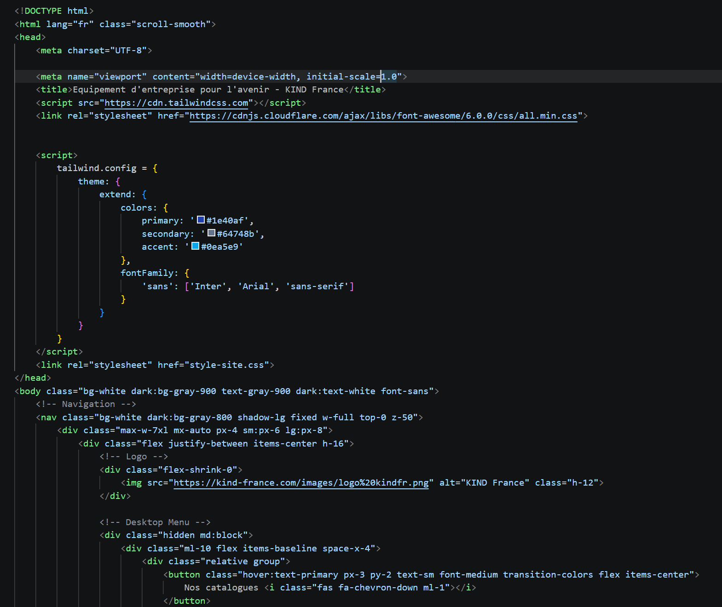
Task: Click on 'tailwind.config' in the script
Action: (97, 168)
